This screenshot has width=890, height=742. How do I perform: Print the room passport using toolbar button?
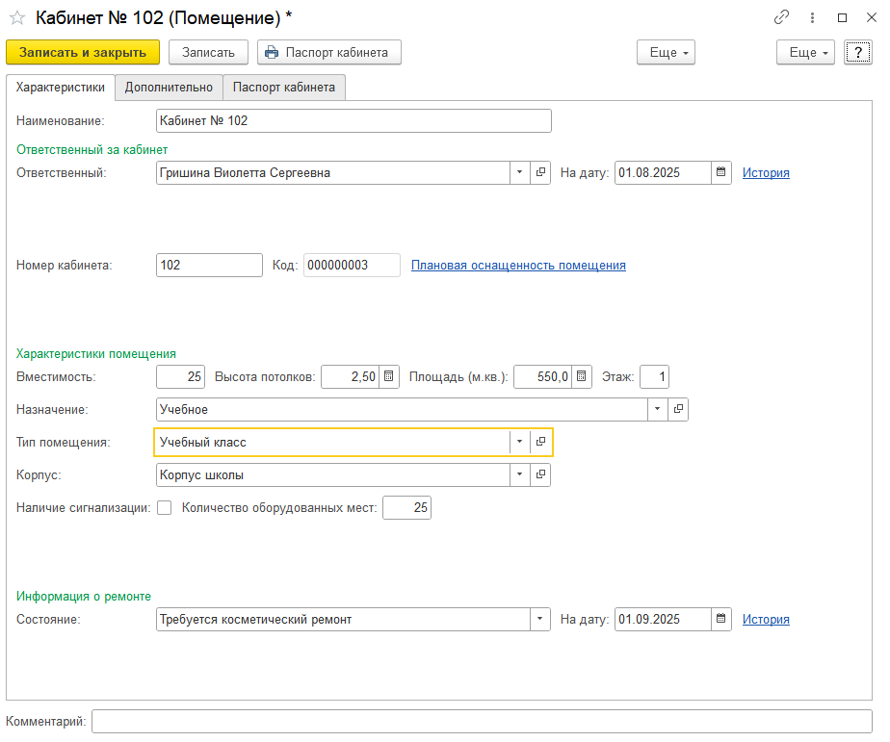pyautogui.click(x=328, y=53)
